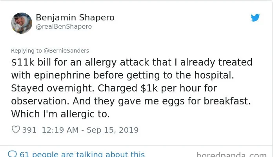
Task: Like the tweet with the heart icon
Action: coord(16,130)
